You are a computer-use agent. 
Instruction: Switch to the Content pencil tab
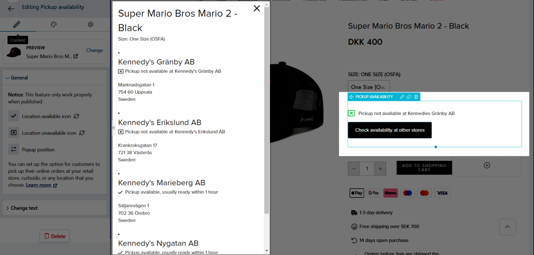point(17,24)
